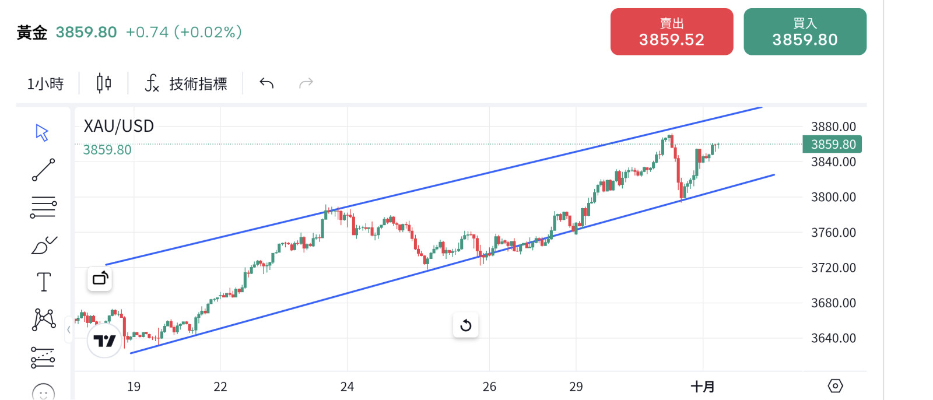The height and width of the screenshot is (400, 933).
Task: Open the chart pattern tool
Action: coord(44,320)
